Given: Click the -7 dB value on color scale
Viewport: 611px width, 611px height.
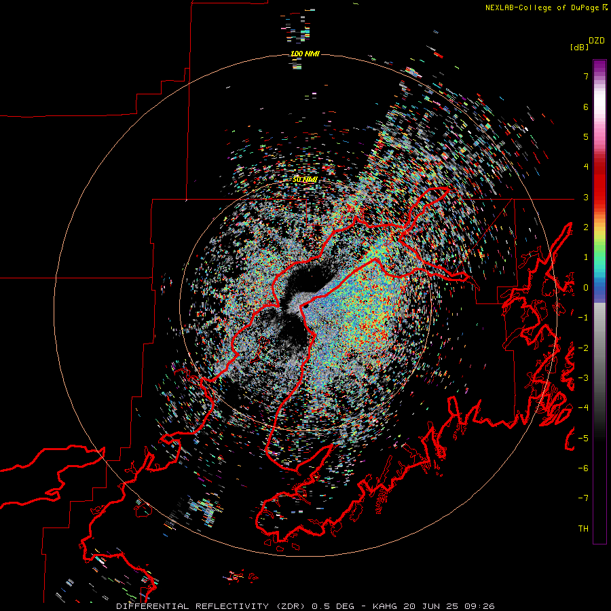Looking at the screenshot, I should 583,498.
